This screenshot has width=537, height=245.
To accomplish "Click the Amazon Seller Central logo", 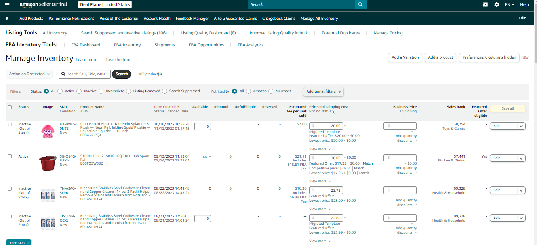I will (44, 5).
